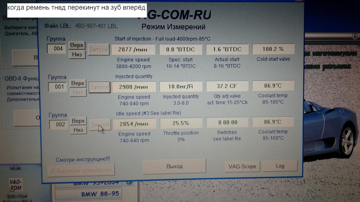Start logging with the Log button
This screenshot has width=360, height=202.
point(279,166)
